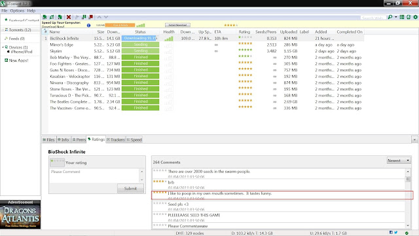Click Add Torrent from URL icon
The image size is (419, 236).
coord(52,17)
